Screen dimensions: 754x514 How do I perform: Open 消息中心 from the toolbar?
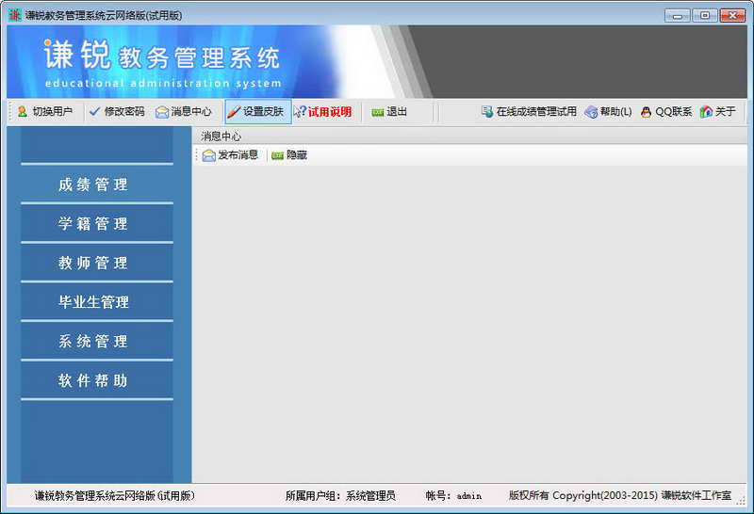(184, 112)
